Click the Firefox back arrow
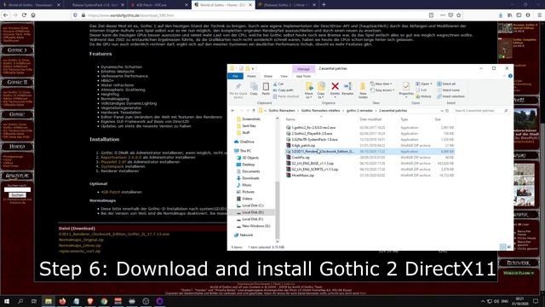 click(6, 15)
